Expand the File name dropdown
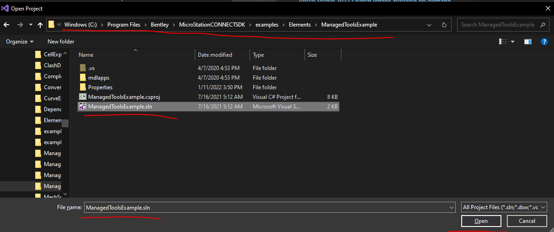 click(452, 207)
